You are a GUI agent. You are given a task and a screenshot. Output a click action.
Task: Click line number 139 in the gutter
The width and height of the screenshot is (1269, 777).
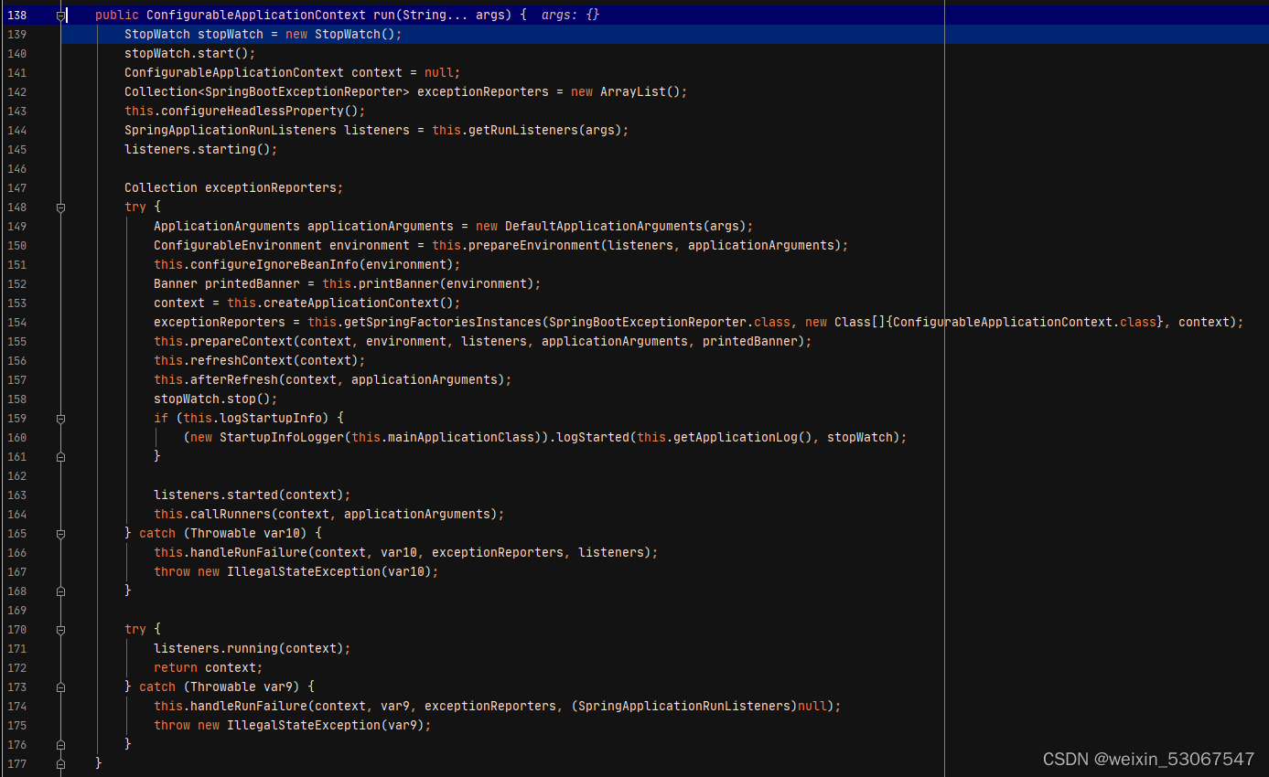click(x=16, y=35)
